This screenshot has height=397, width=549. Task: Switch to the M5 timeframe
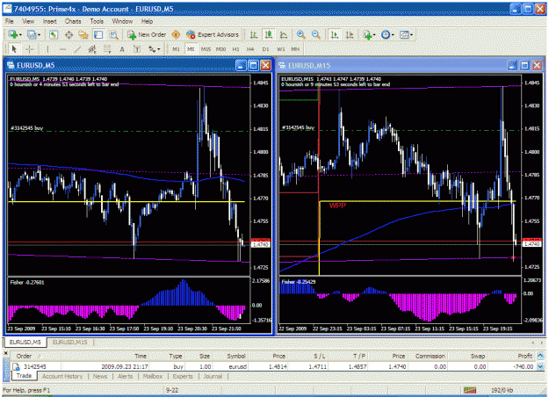[x=191, y=49]
